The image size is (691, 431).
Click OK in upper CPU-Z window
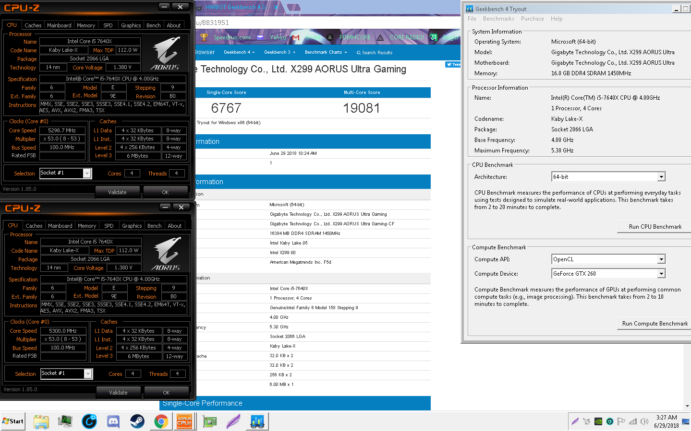click(165, 192)
